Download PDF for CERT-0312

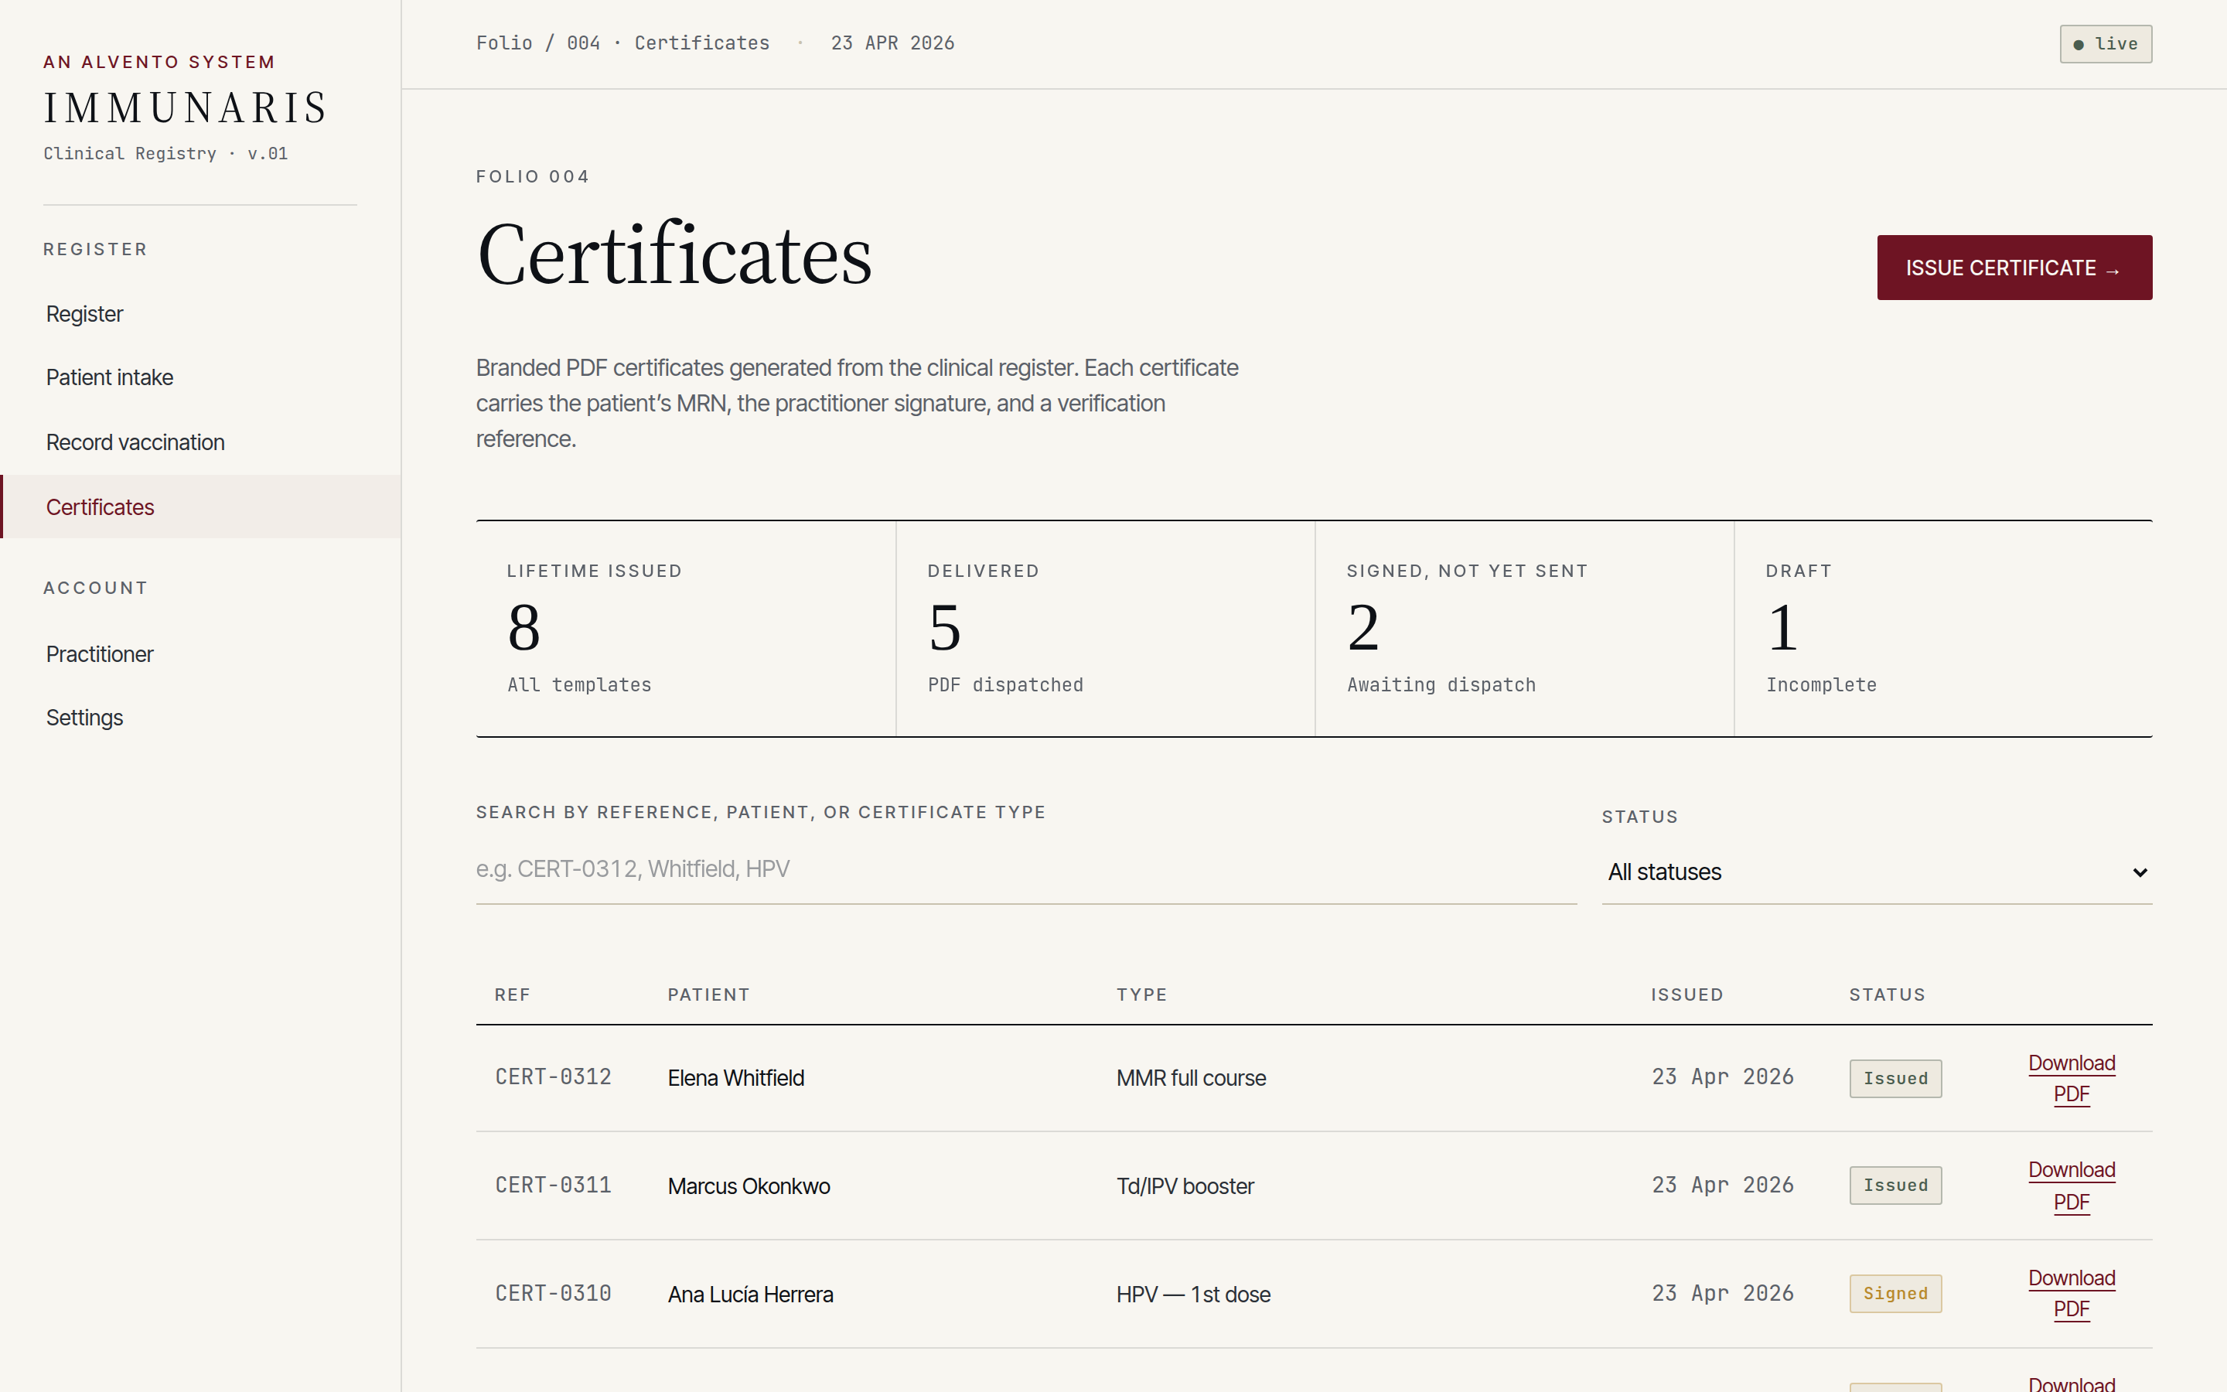(x=2071, y=1078)
